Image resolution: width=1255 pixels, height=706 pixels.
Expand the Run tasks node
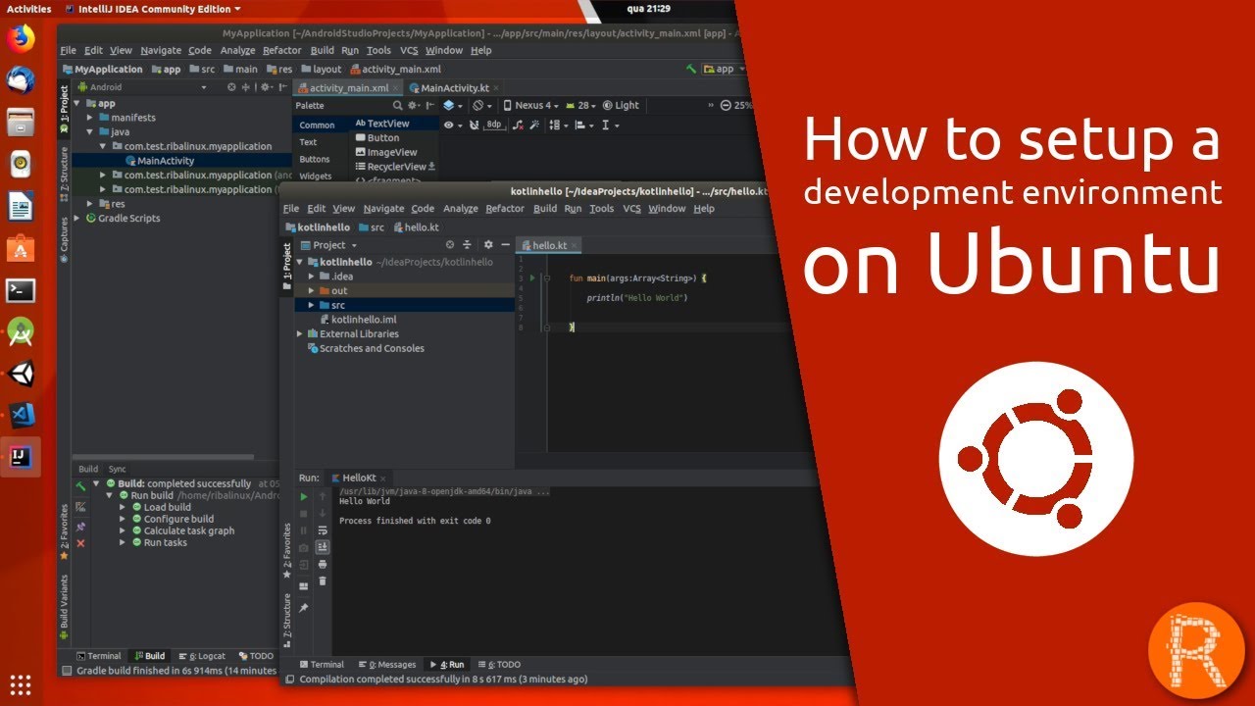pos(124,543)
